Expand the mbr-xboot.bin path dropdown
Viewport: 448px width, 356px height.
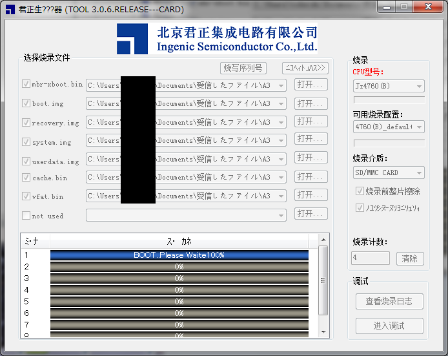(281, 85)
